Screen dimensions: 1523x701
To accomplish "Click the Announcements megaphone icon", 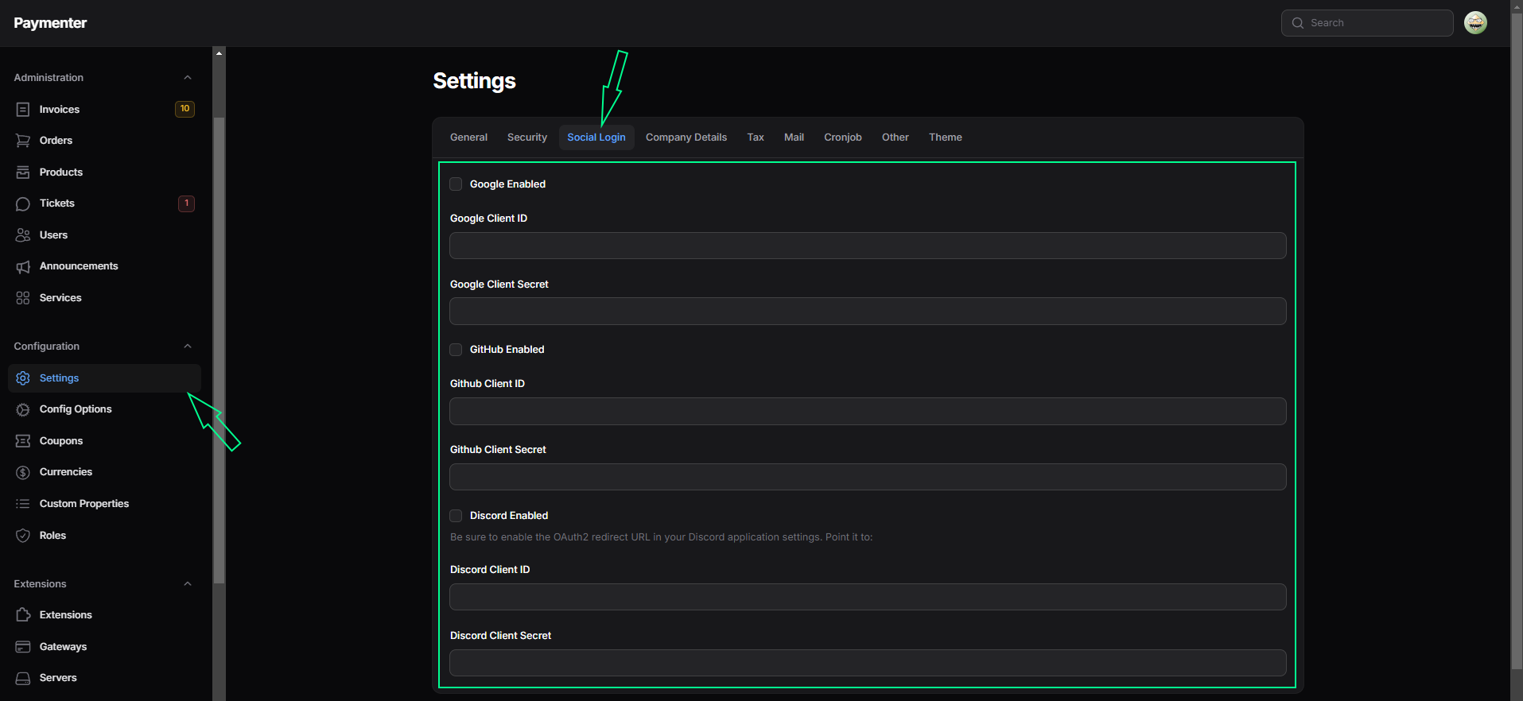I will (23, 267).
